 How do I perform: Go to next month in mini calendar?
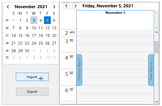pyautogui.click(x=54, y=7)
